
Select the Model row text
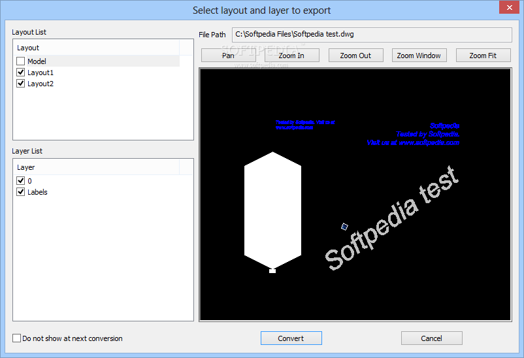(x=37, y=61)
